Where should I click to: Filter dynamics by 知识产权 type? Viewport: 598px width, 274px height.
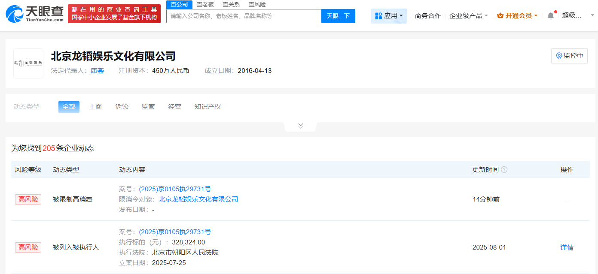(x=207, y=107)
